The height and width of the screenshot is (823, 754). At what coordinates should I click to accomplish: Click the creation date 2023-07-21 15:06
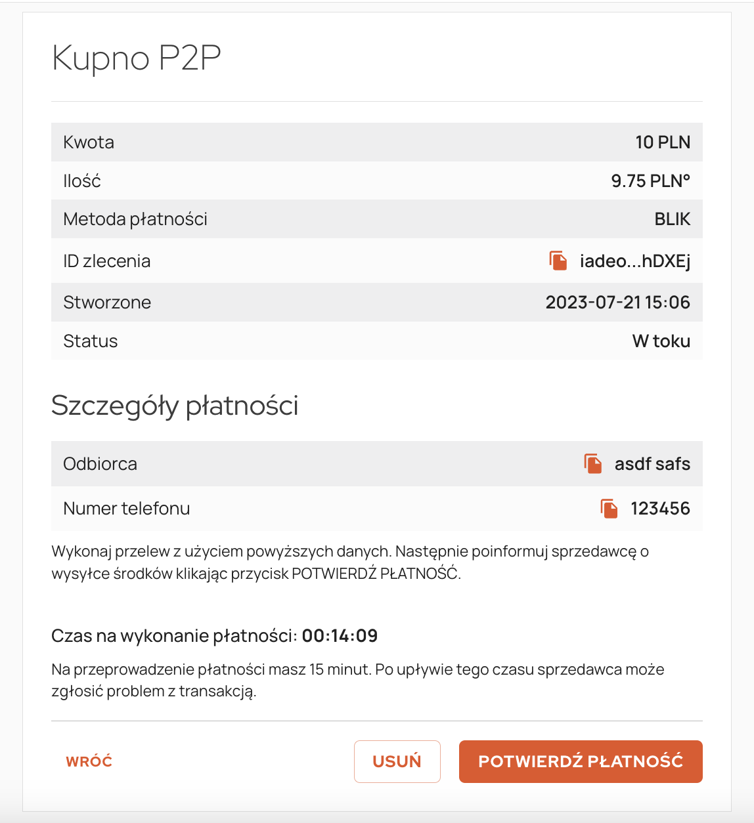[617, 303]
